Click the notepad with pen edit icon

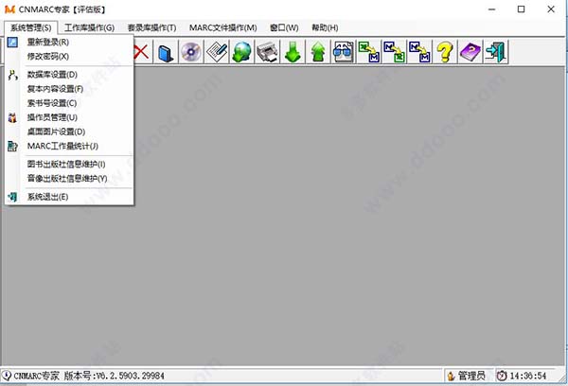point(217,52)
